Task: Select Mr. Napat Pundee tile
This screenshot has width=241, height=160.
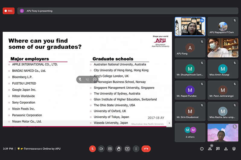Action: (x=190, y=90)
